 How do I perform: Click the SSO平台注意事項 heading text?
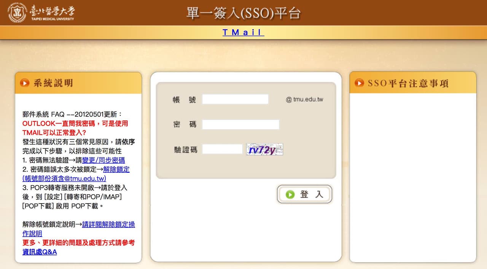point(408,83)
